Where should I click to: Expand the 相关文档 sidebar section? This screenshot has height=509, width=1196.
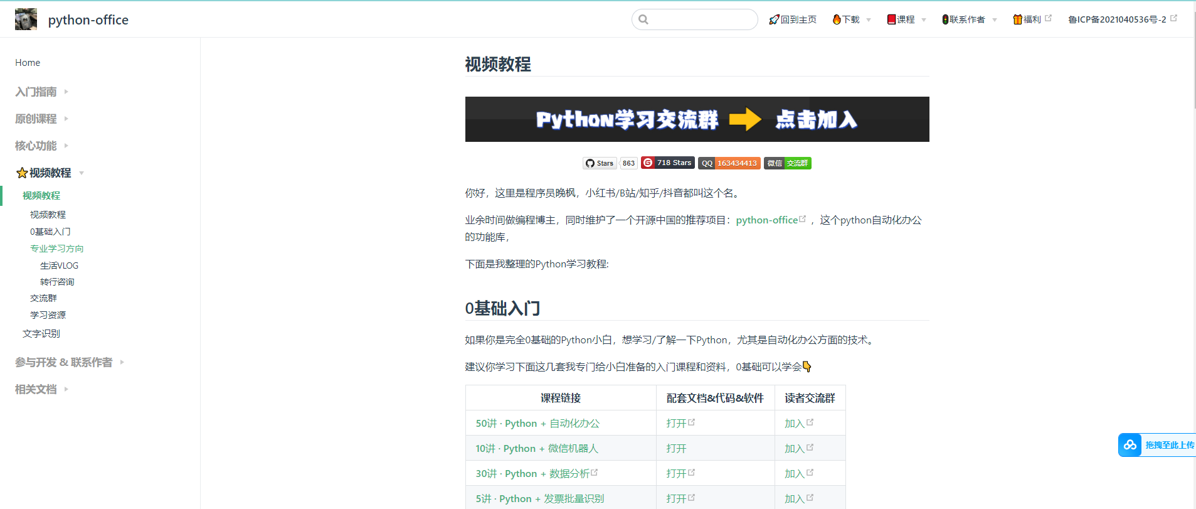42,389
